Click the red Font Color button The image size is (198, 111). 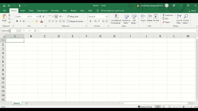41,21
